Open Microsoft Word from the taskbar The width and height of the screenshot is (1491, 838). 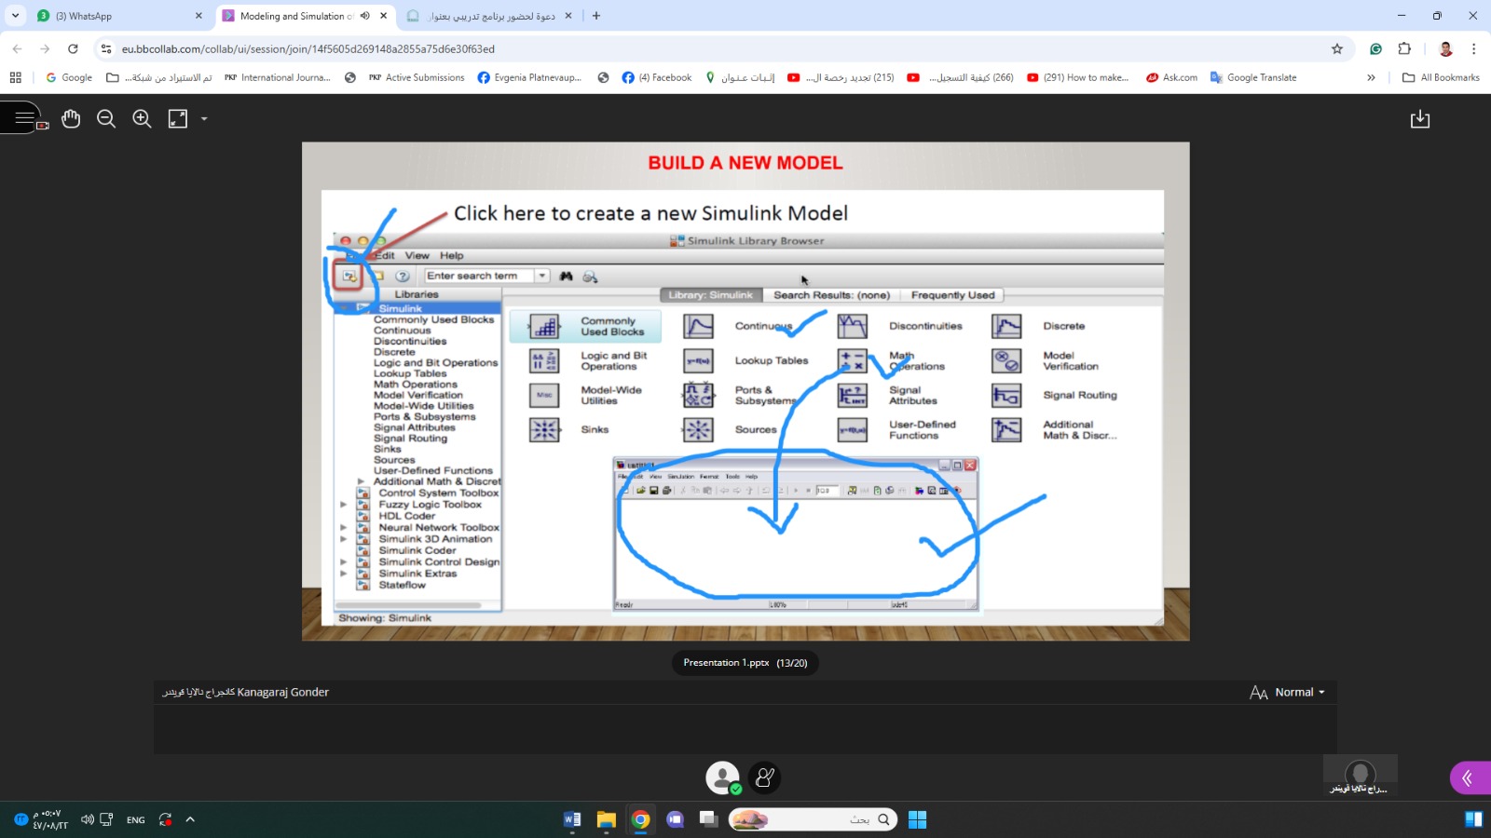coord(572,819)
